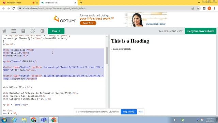Open the hamburger menu in editor toolbar

click(14, 31)
